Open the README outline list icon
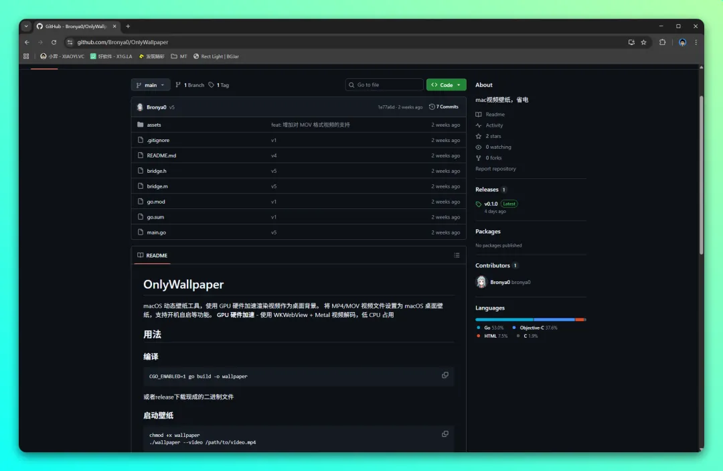Viewport: 723px width, 471px height. click(457, 255)
